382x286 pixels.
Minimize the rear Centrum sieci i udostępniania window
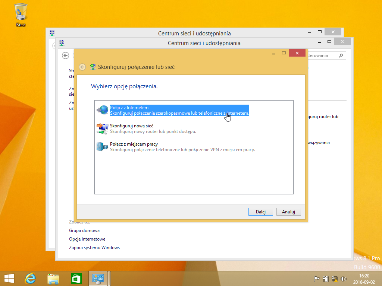tap(310, 32)
